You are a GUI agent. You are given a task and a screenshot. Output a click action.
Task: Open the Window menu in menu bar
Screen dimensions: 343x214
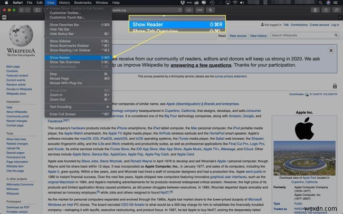[x=102, y=3]
